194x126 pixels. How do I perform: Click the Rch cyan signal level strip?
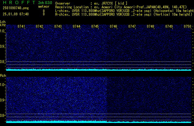coord(99,122)
